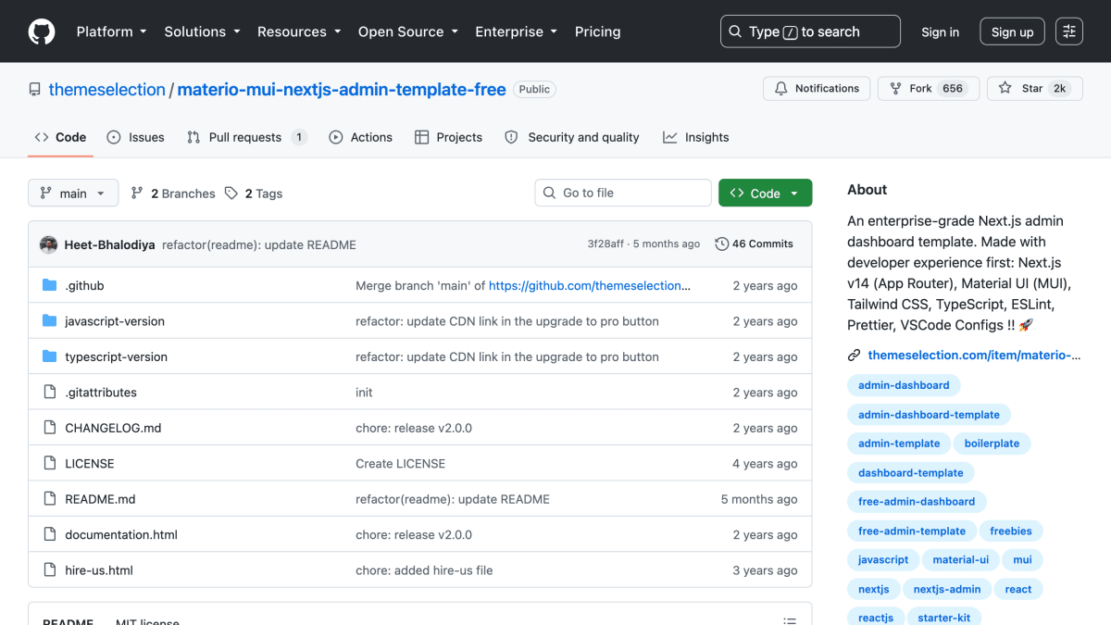Go to the Pull requests tab

246,137
